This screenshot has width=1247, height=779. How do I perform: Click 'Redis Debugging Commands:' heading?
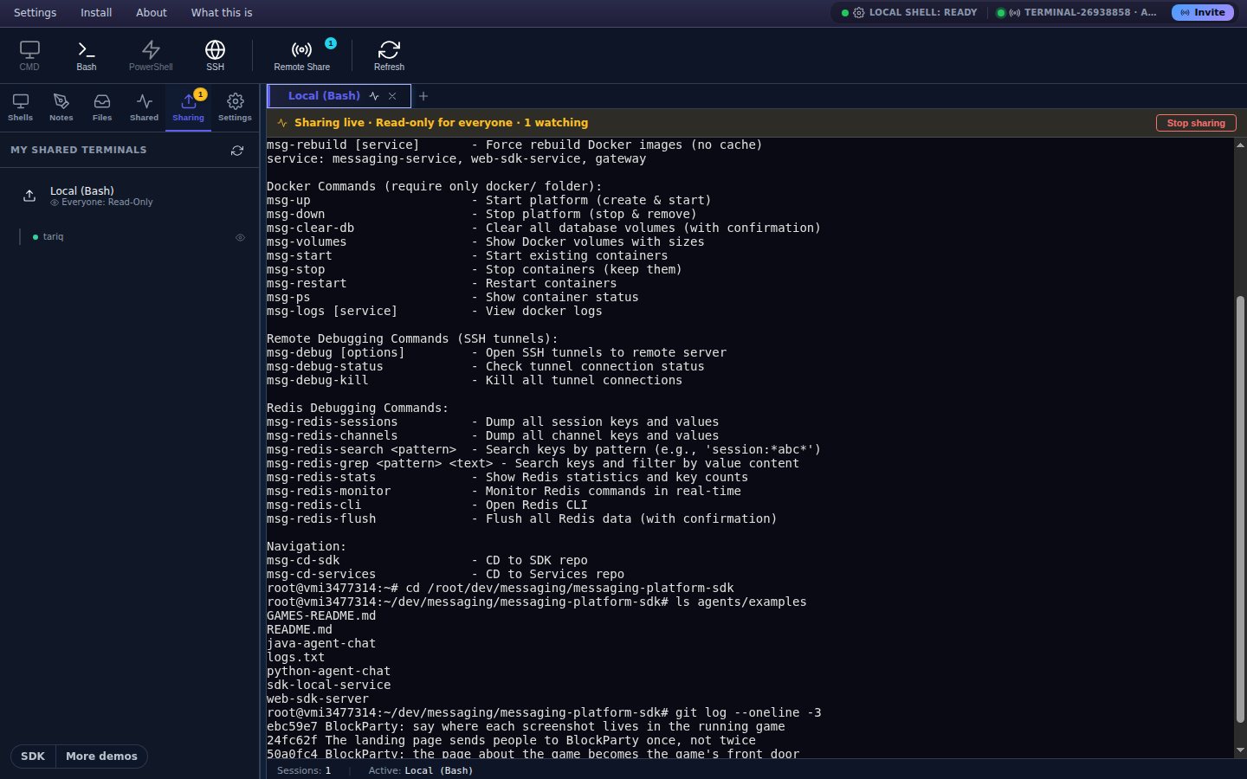[x=358, y=409]
